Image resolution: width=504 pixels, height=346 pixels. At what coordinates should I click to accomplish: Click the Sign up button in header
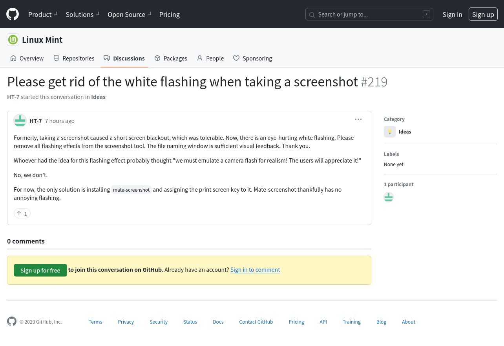tap(483, 14)
